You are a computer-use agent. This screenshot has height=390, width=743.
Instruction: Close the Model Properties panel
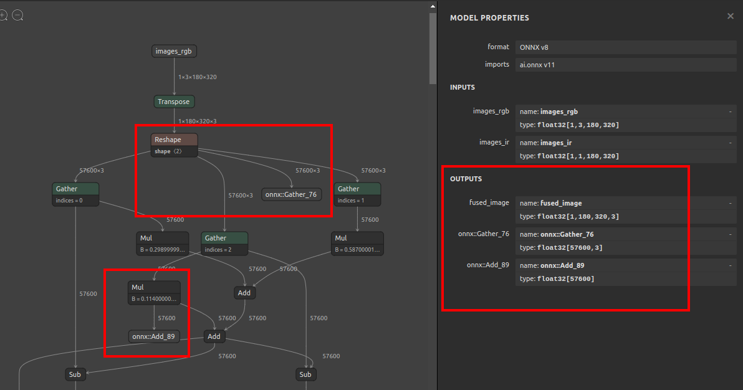(x=730, y=16)
